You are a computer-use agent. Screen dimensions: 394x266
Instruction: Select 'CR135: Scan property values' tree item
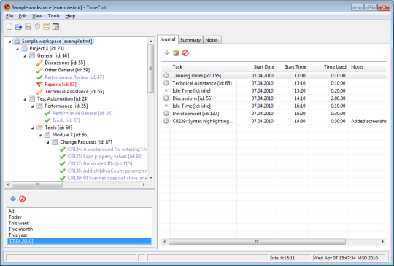[105, 157]
